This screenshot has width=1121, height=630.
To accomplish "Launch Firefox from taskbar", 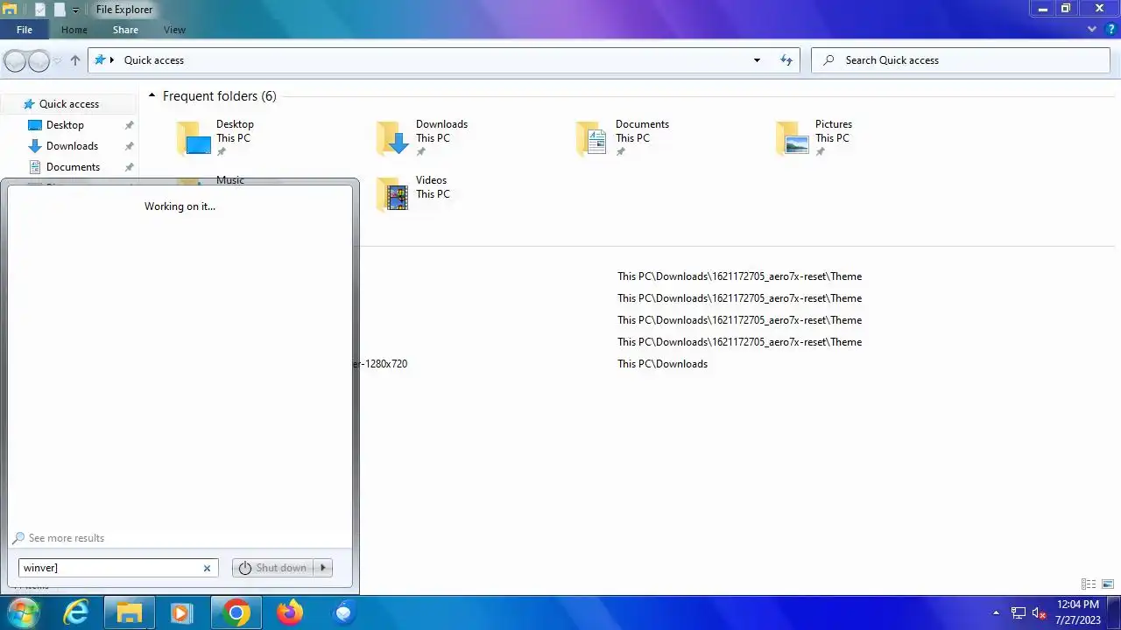I will [290, 613].
